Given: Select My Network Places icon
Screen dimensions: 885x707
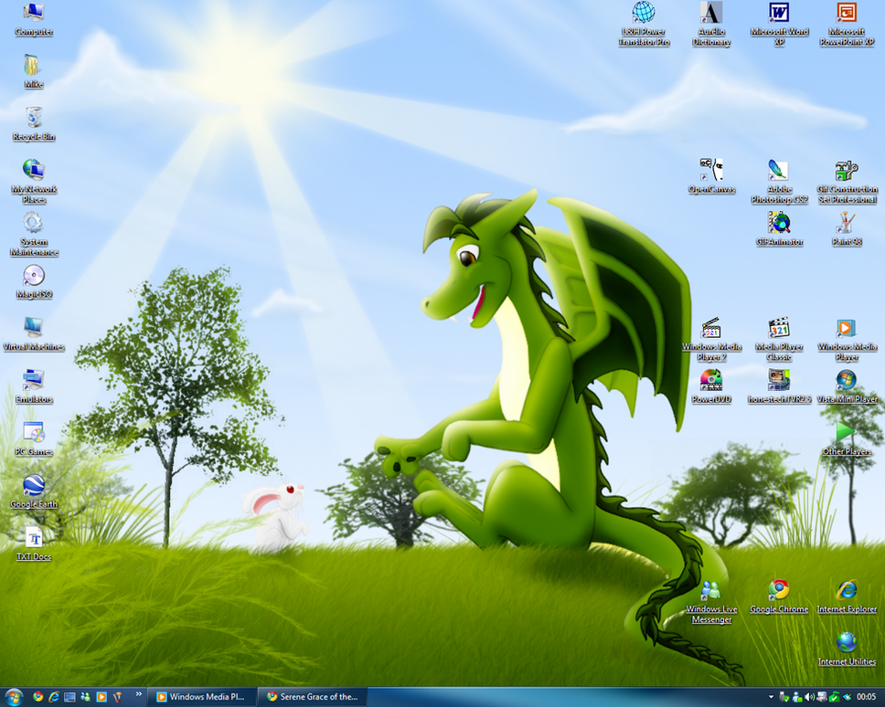Looking at the screenshot, I should [x=34, y=182].
